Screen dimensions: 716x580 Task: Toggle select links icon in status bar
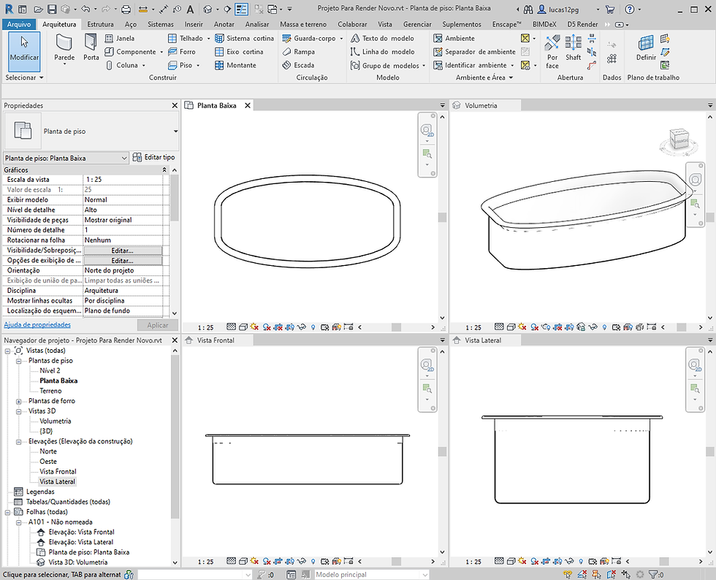(x=568, y=574)
